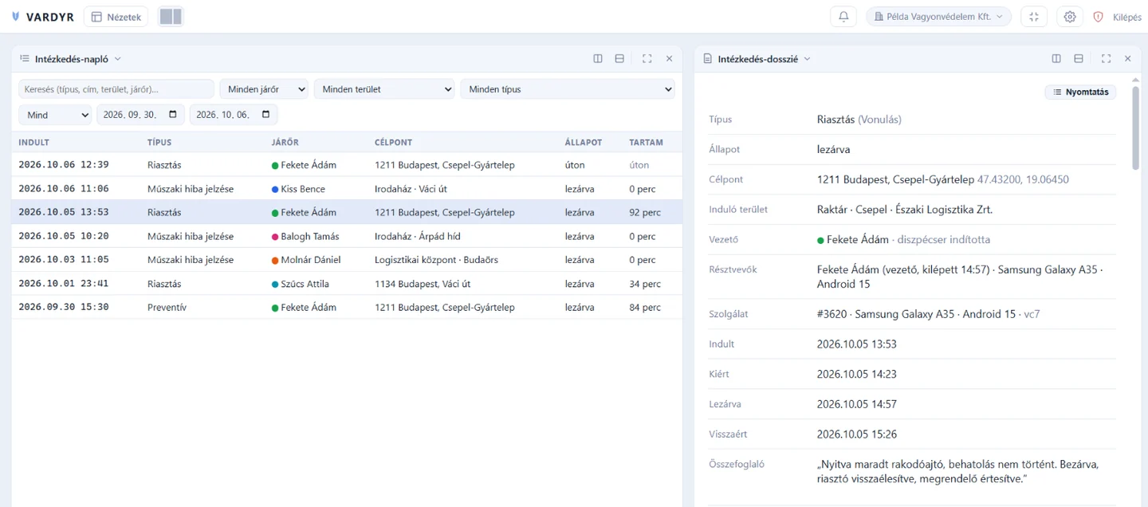The image size is (1148, 507).
Task: Print the dossier with the Nyomtatás button
Action: pos(1080,92)
